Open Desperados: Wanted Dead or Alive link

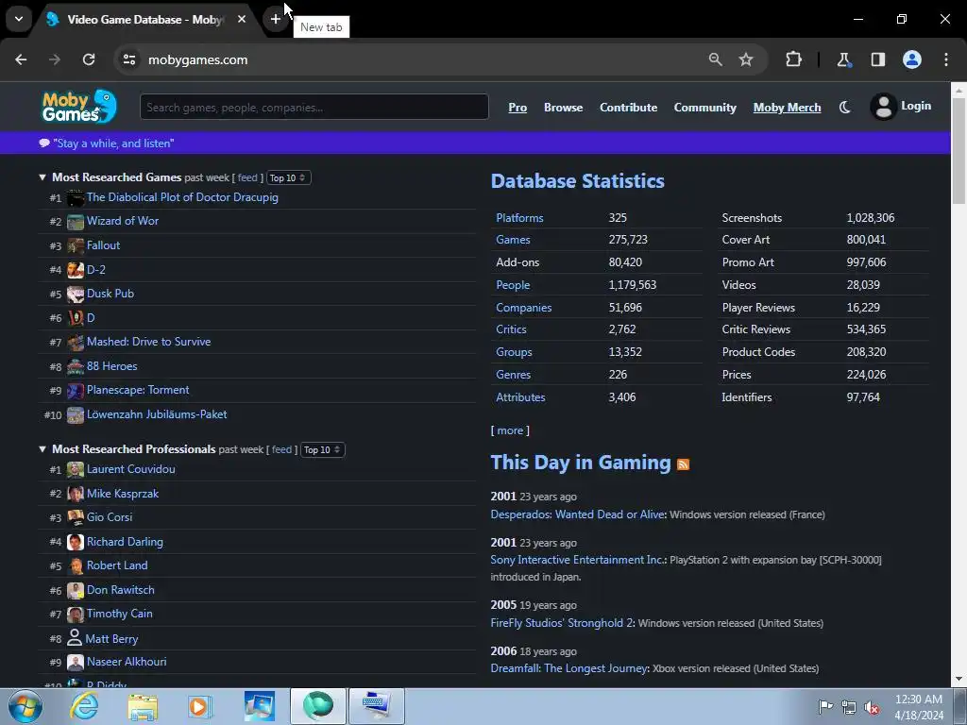[x=577, y=514]
